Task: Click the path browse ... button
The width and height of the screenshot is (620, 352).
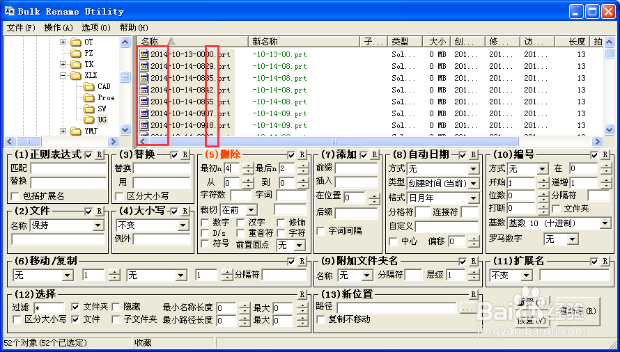Action: [x=467, y=309]
